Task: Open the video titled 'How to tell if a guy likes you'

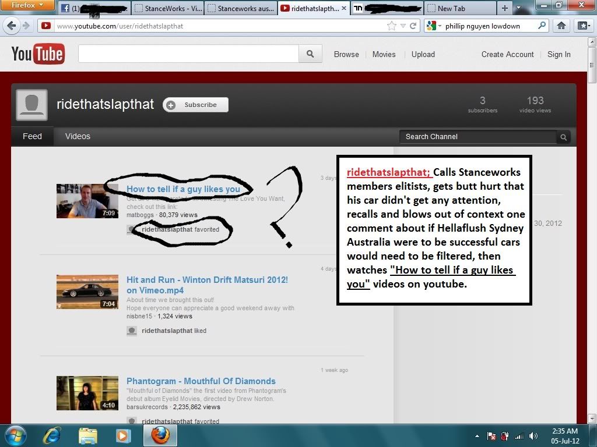Action: point(183,189)
